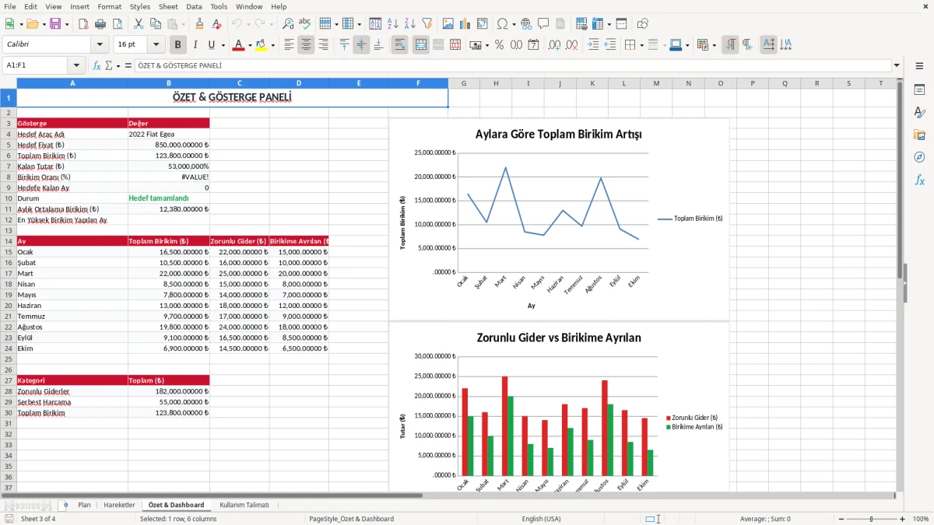Expand the formula bar with arrow
The image size is (934, 525).
click(x=897, y=66)
